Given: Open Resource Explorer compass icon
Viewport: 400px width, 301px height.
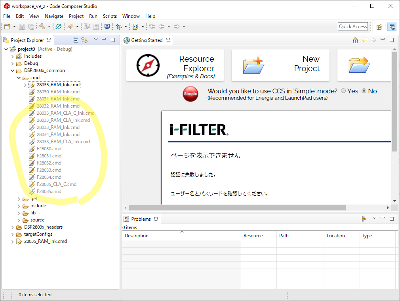Looking at the screenshot, I should [148, 65].
